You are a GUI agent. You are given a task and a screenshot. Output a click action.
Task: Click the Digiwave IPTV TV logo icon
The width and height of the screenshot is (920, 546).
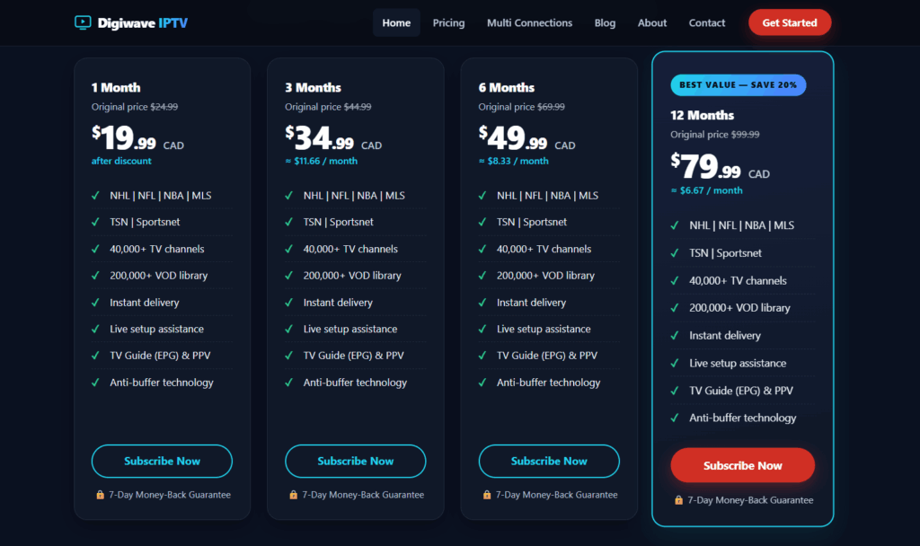click(x=83, y=22)
